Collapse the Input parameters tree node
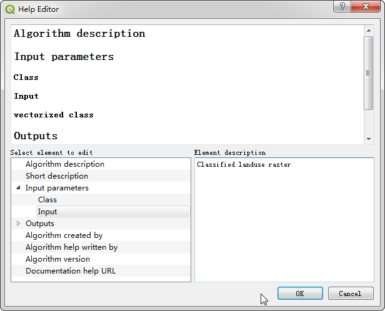The height and width of the screenshot is (311, 385). (x=18, y=188)
